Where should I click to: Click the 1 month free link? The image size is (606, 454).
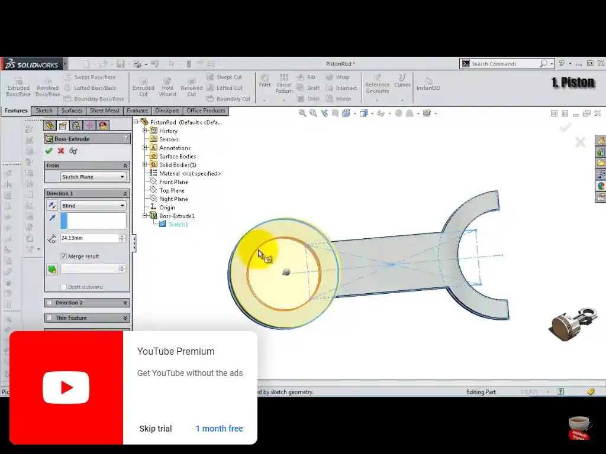click(x=219, y=429)
